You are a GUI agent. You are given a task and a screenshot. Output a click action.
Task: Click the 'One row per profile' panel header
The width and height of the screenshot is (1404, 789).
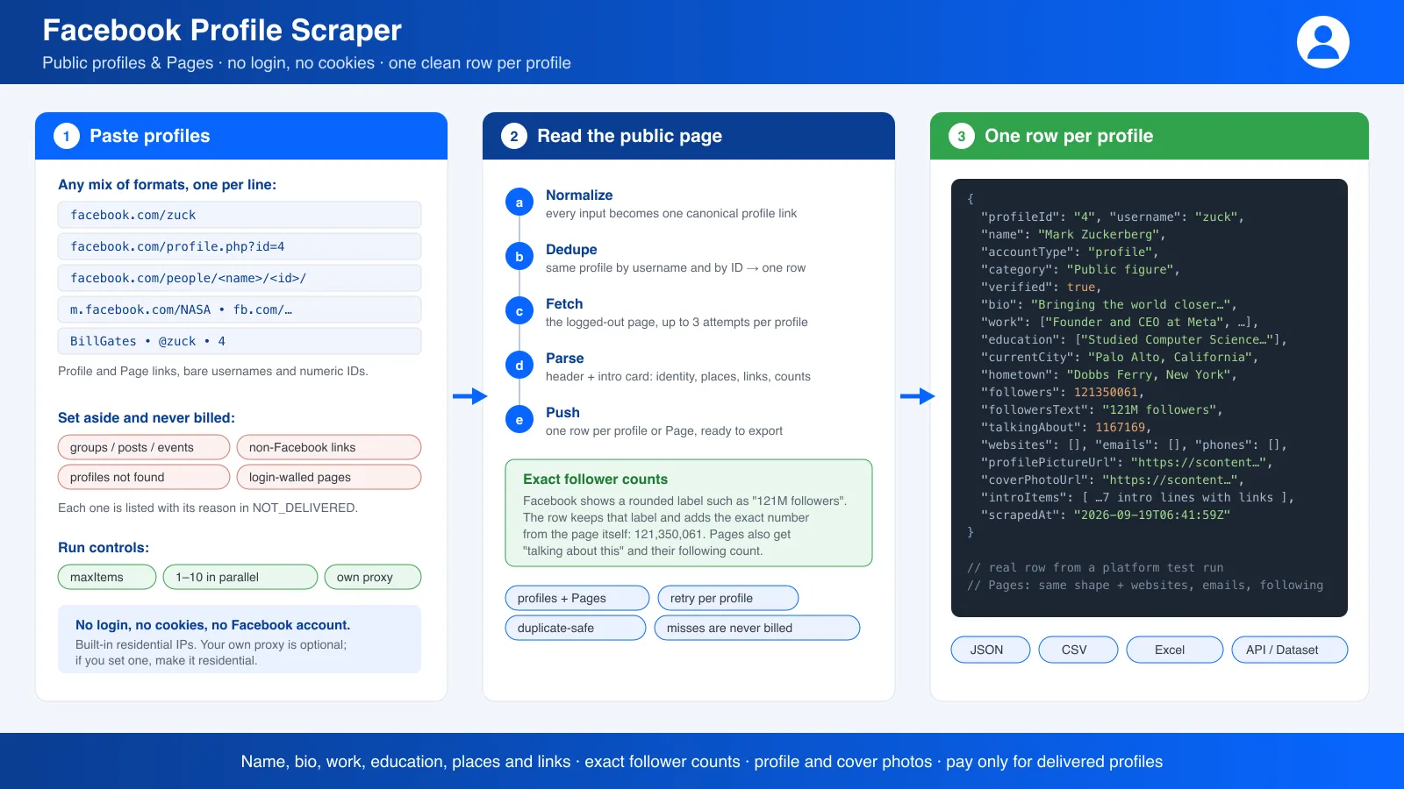[1150, 136]
